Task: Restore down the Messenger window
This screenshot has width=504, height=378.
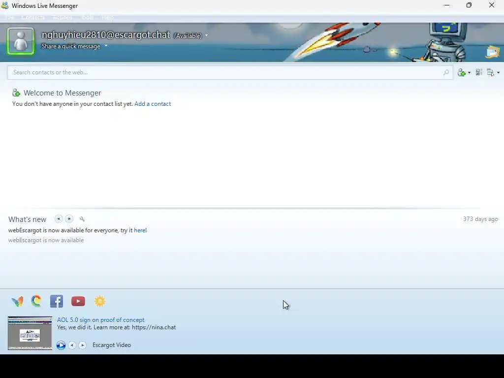Action: [469, 5]
